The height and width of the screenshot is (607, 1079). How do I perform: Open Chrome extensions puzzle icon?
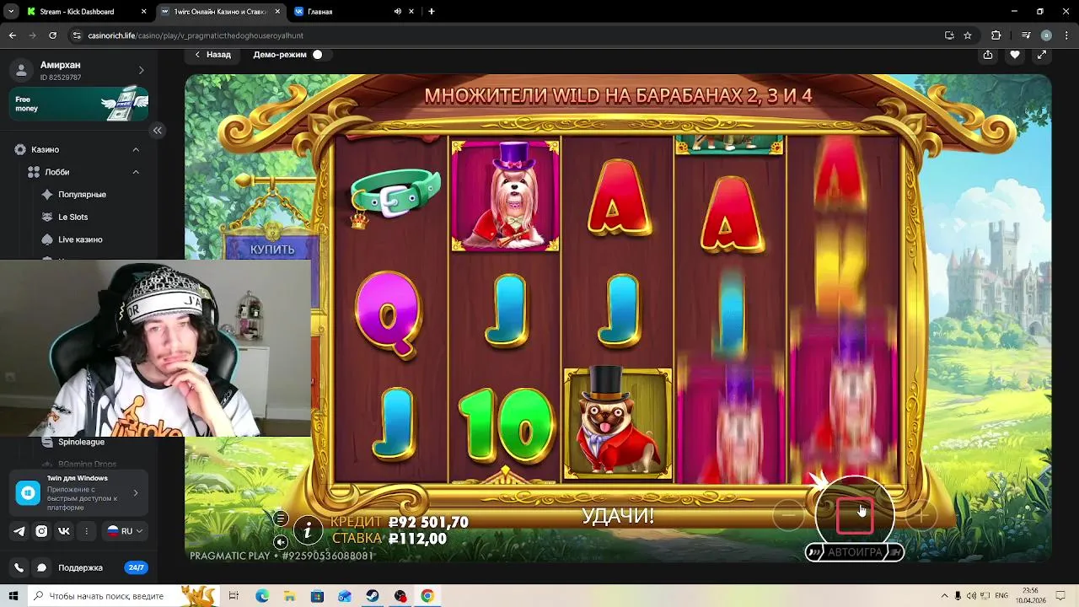pos(996,35)
